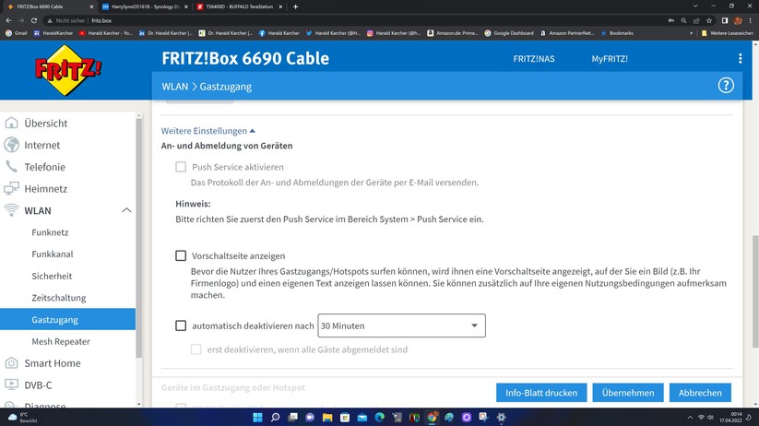Show hidden system tray icons
Screen dimensions: 759x426
tap(689, 418)
